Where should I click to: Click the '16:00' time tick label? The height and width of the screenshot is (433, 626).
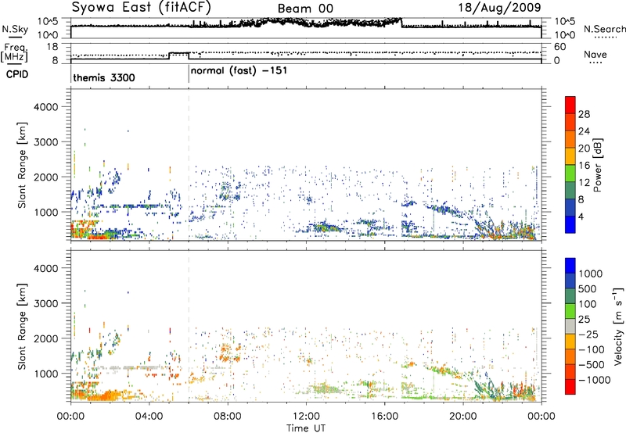[384, 417]
